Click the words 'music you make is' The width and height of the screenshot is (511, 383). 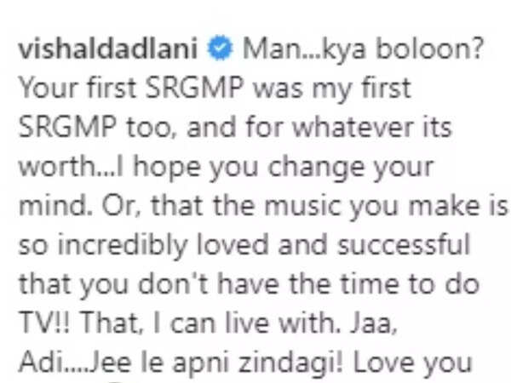point(387,207)
